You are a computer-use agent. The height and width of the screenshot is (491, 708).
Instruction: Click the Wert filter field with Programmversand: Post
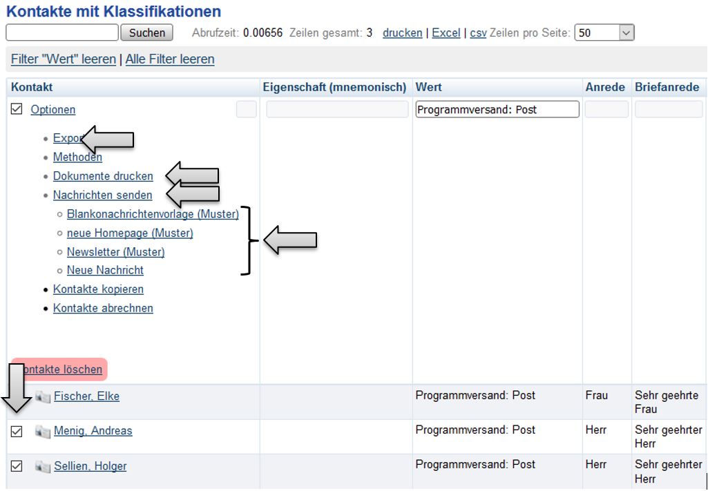point(497,109)
